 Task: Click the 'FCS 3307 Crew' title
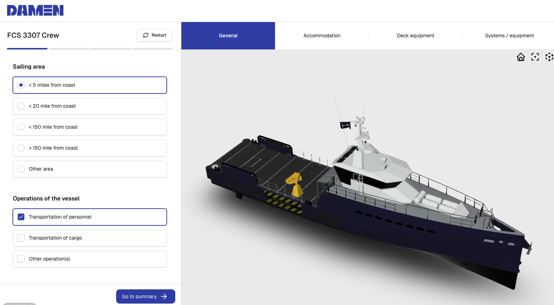click(x=33, y=35)
